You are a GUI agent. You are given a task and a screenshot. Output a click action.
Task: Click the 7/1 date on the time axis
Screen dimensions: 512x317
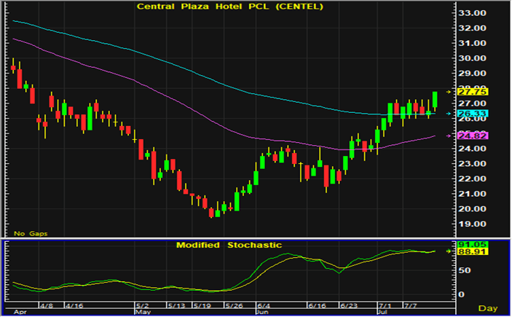[x=383, y=305]
